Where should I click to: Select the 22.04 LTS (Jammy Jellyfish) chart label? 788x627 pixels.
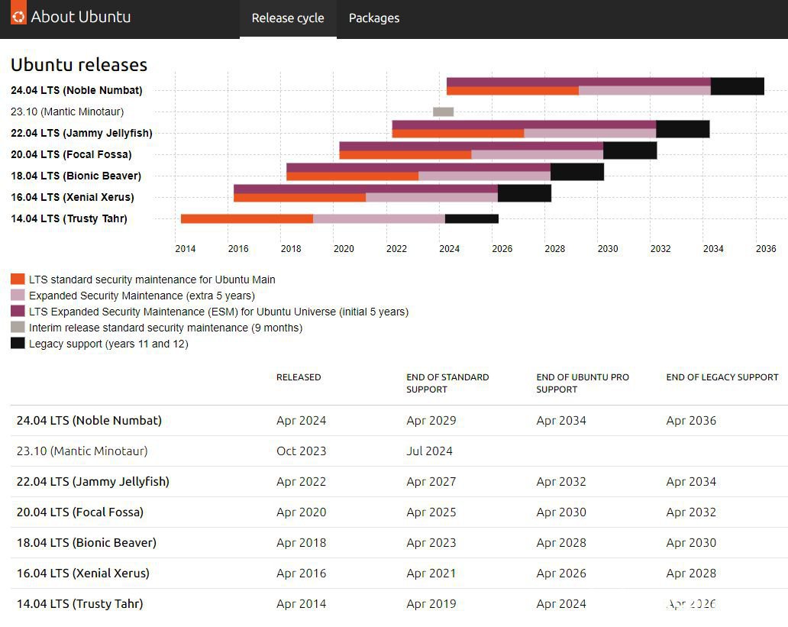tap(82, 133)
